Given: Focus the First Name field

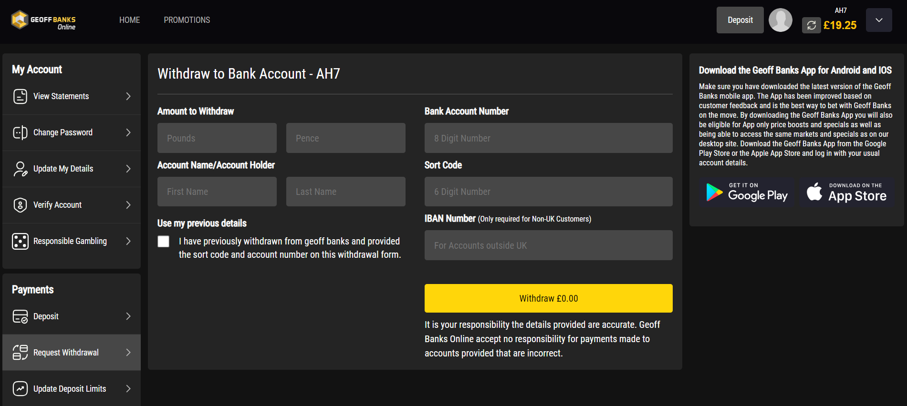Looking at the screenshot, I should point(217,192).
